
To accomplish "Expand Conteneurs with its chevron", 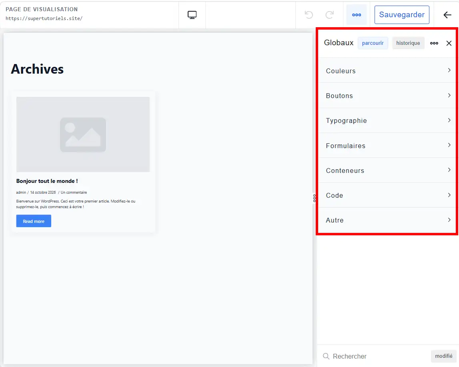I will [x=449, y=170].
